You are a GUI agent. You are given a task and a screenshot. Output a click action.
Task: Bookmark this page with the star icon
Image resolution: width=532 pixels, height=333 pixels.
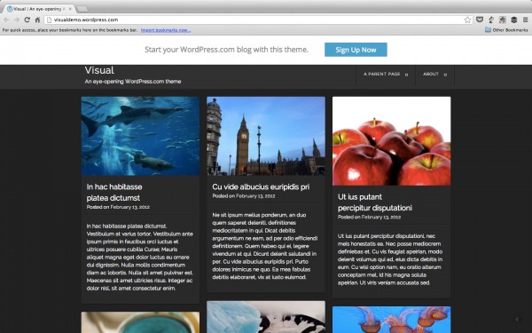click(467, 20)
